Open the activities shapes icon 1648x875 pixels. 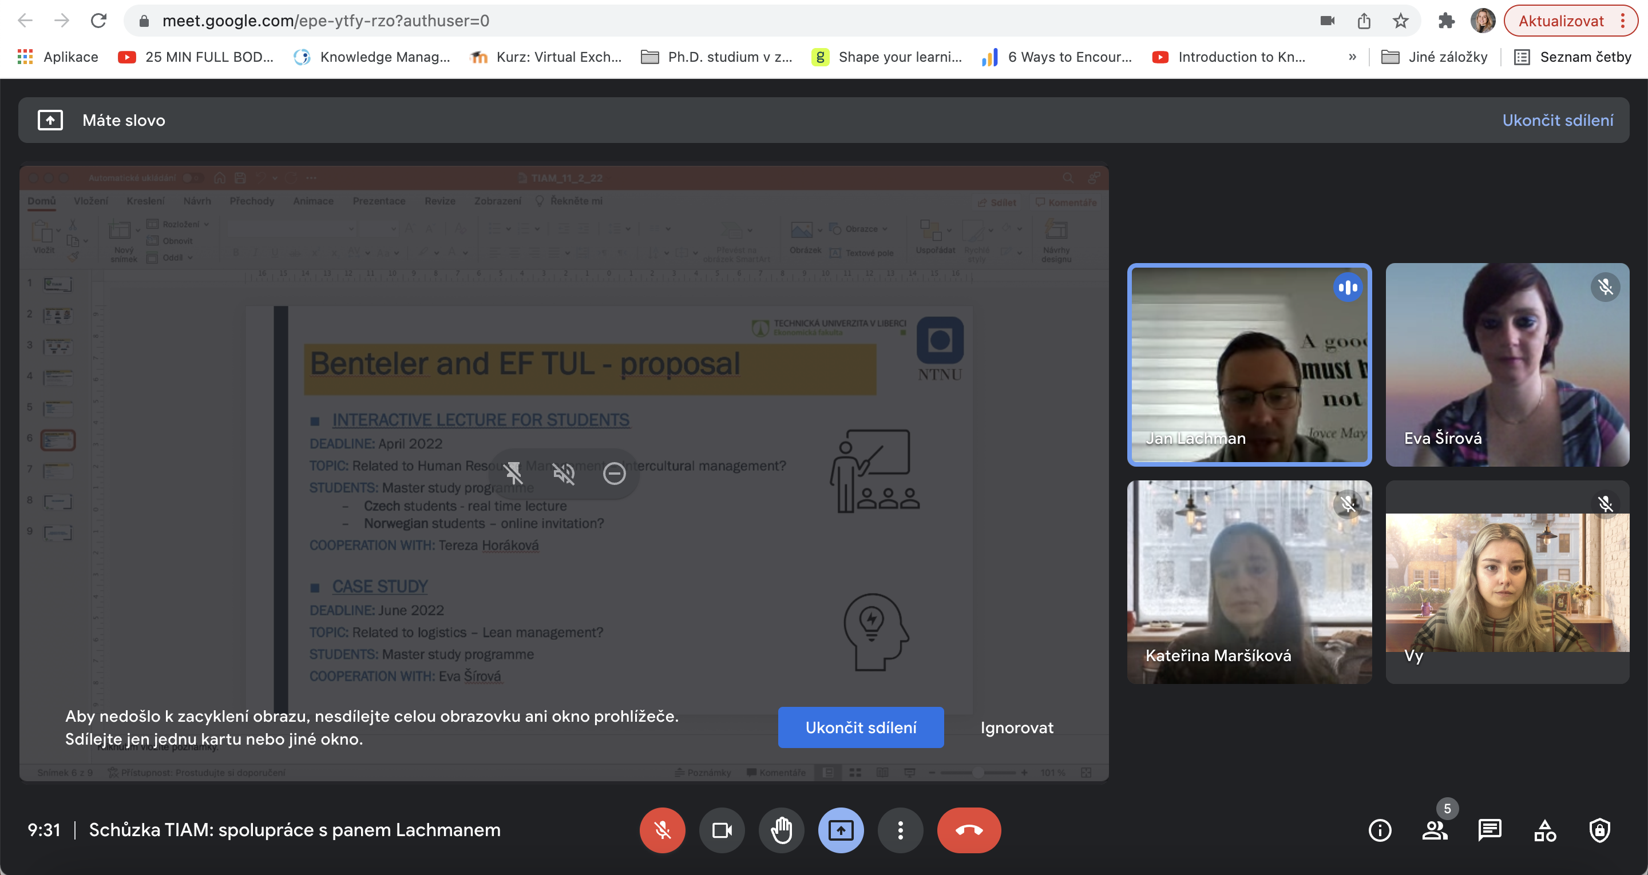click(x=1544, y=830)
